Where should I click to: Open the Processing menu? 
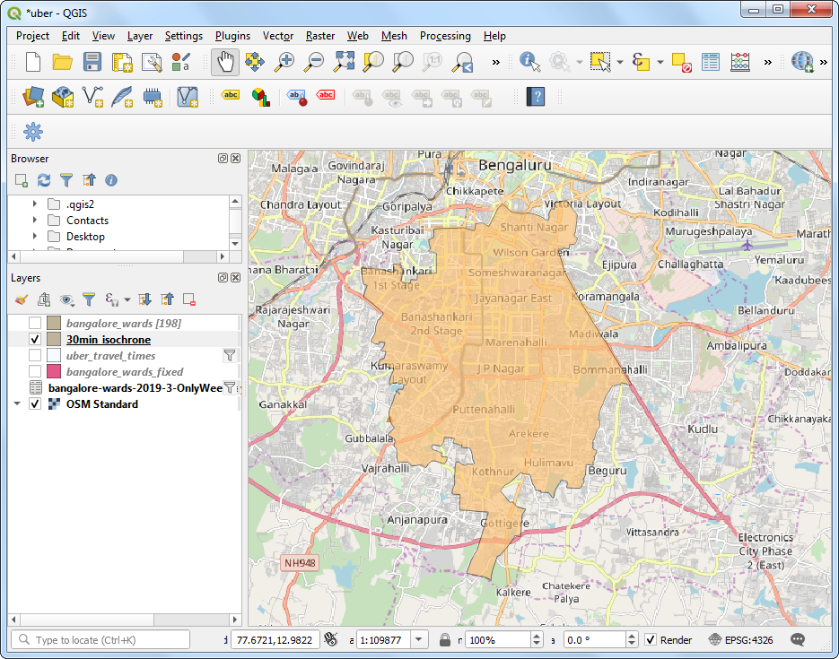[445, 36]
